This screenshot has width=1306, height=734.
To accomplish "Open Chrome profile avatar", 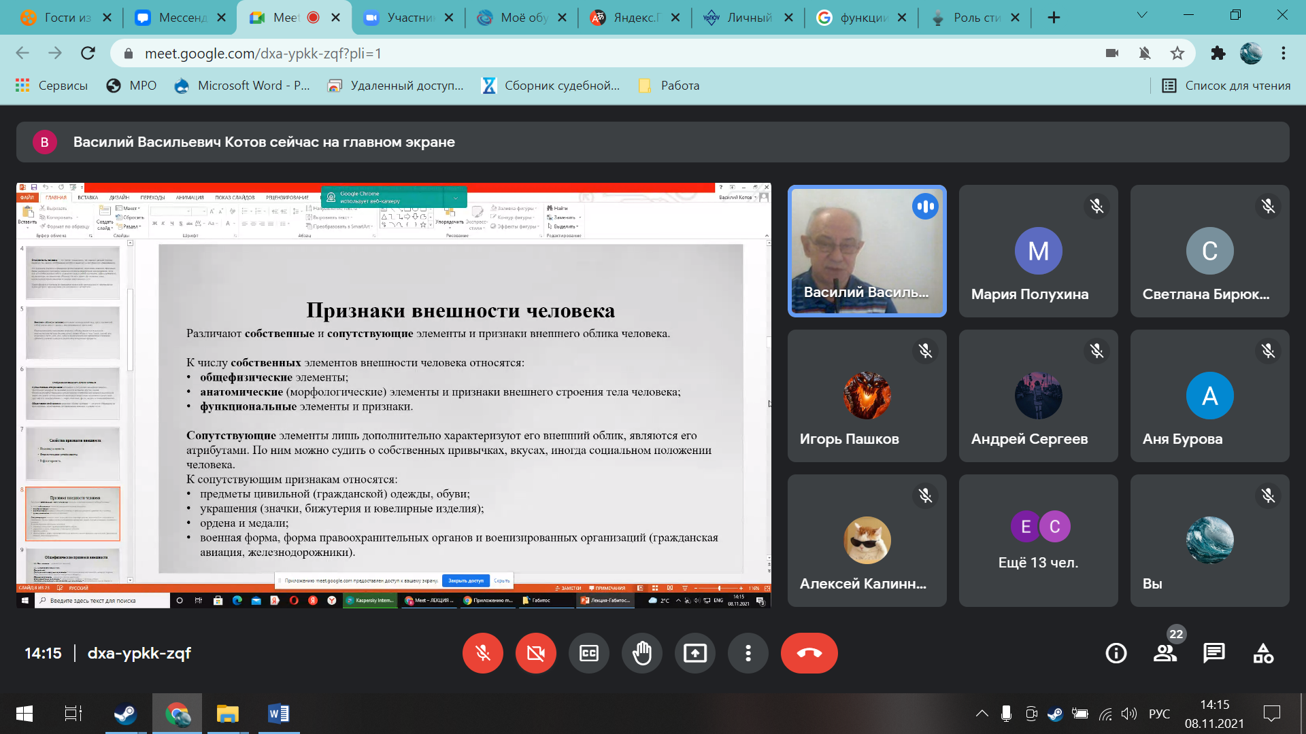I will point(1251,53).
